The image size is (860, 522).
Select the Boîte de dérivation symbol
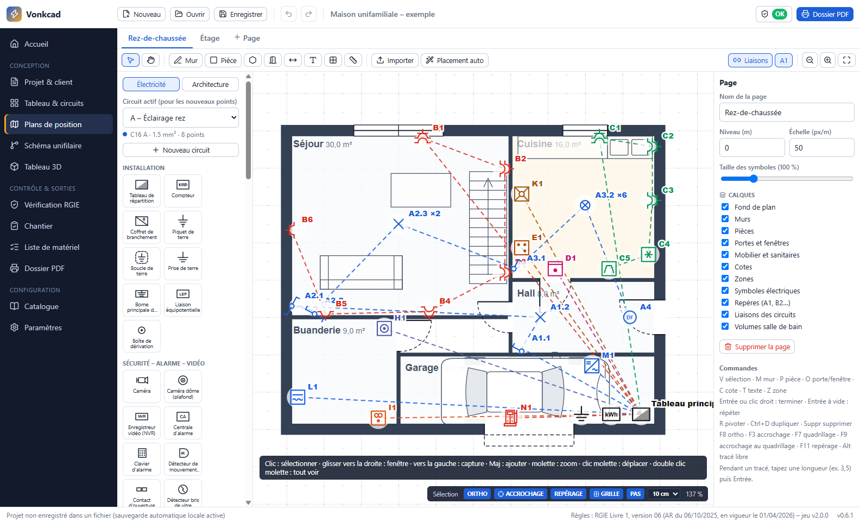(x=142, y=336)
